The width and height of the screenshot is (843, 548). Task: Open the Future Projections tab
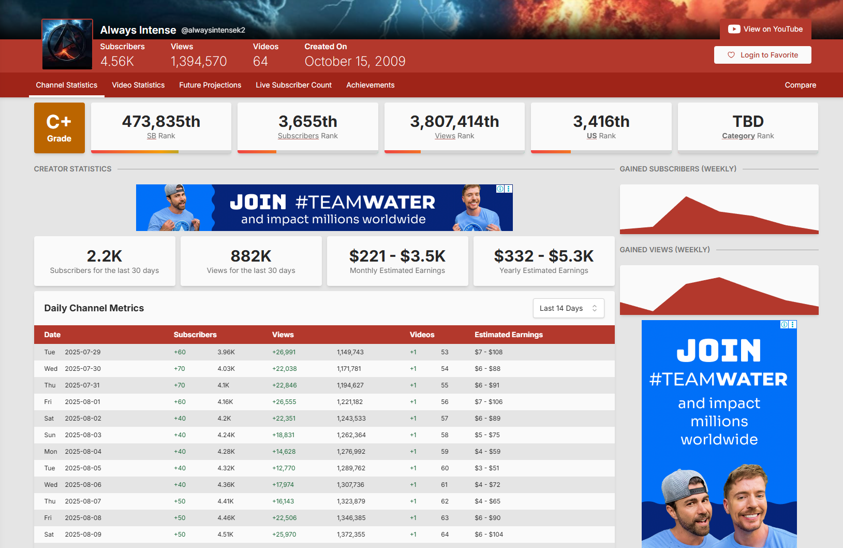click(210, 85)
